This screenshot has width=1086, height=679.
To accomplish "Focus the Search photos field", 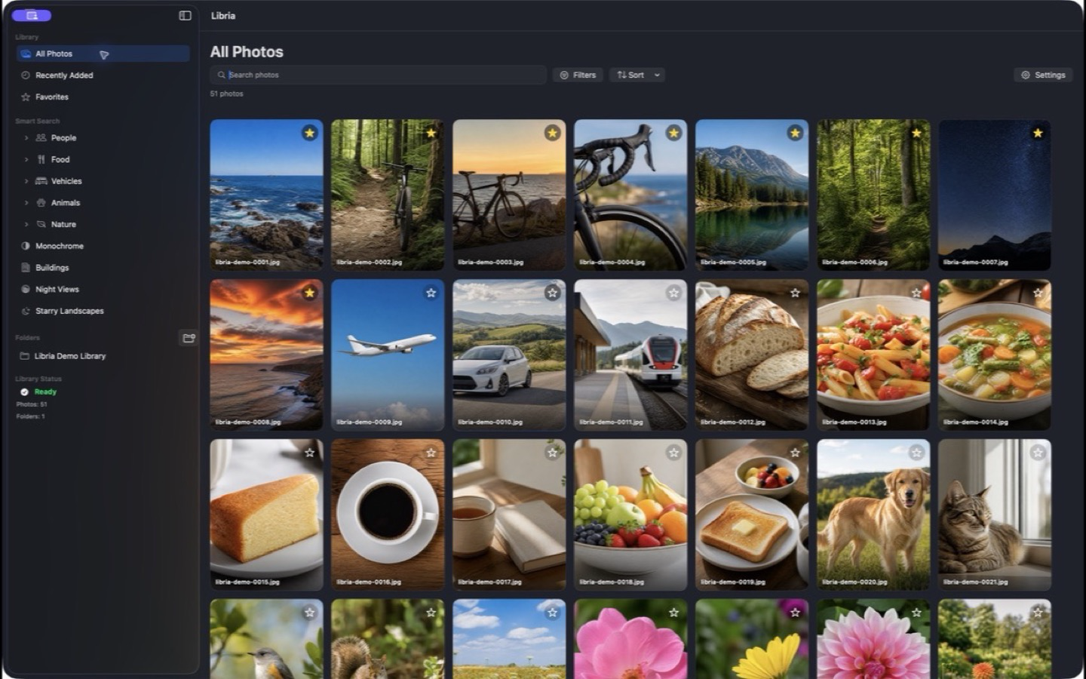I will tap(378, 75).
